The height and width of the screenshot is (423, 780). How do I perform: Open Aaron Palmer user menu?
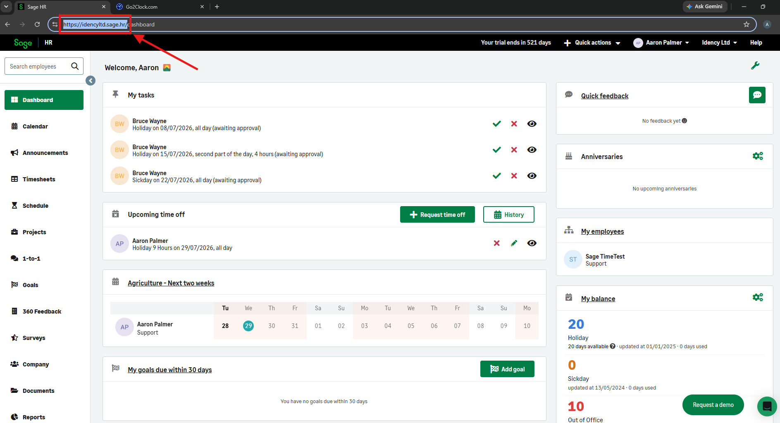(x=661, y=43)
